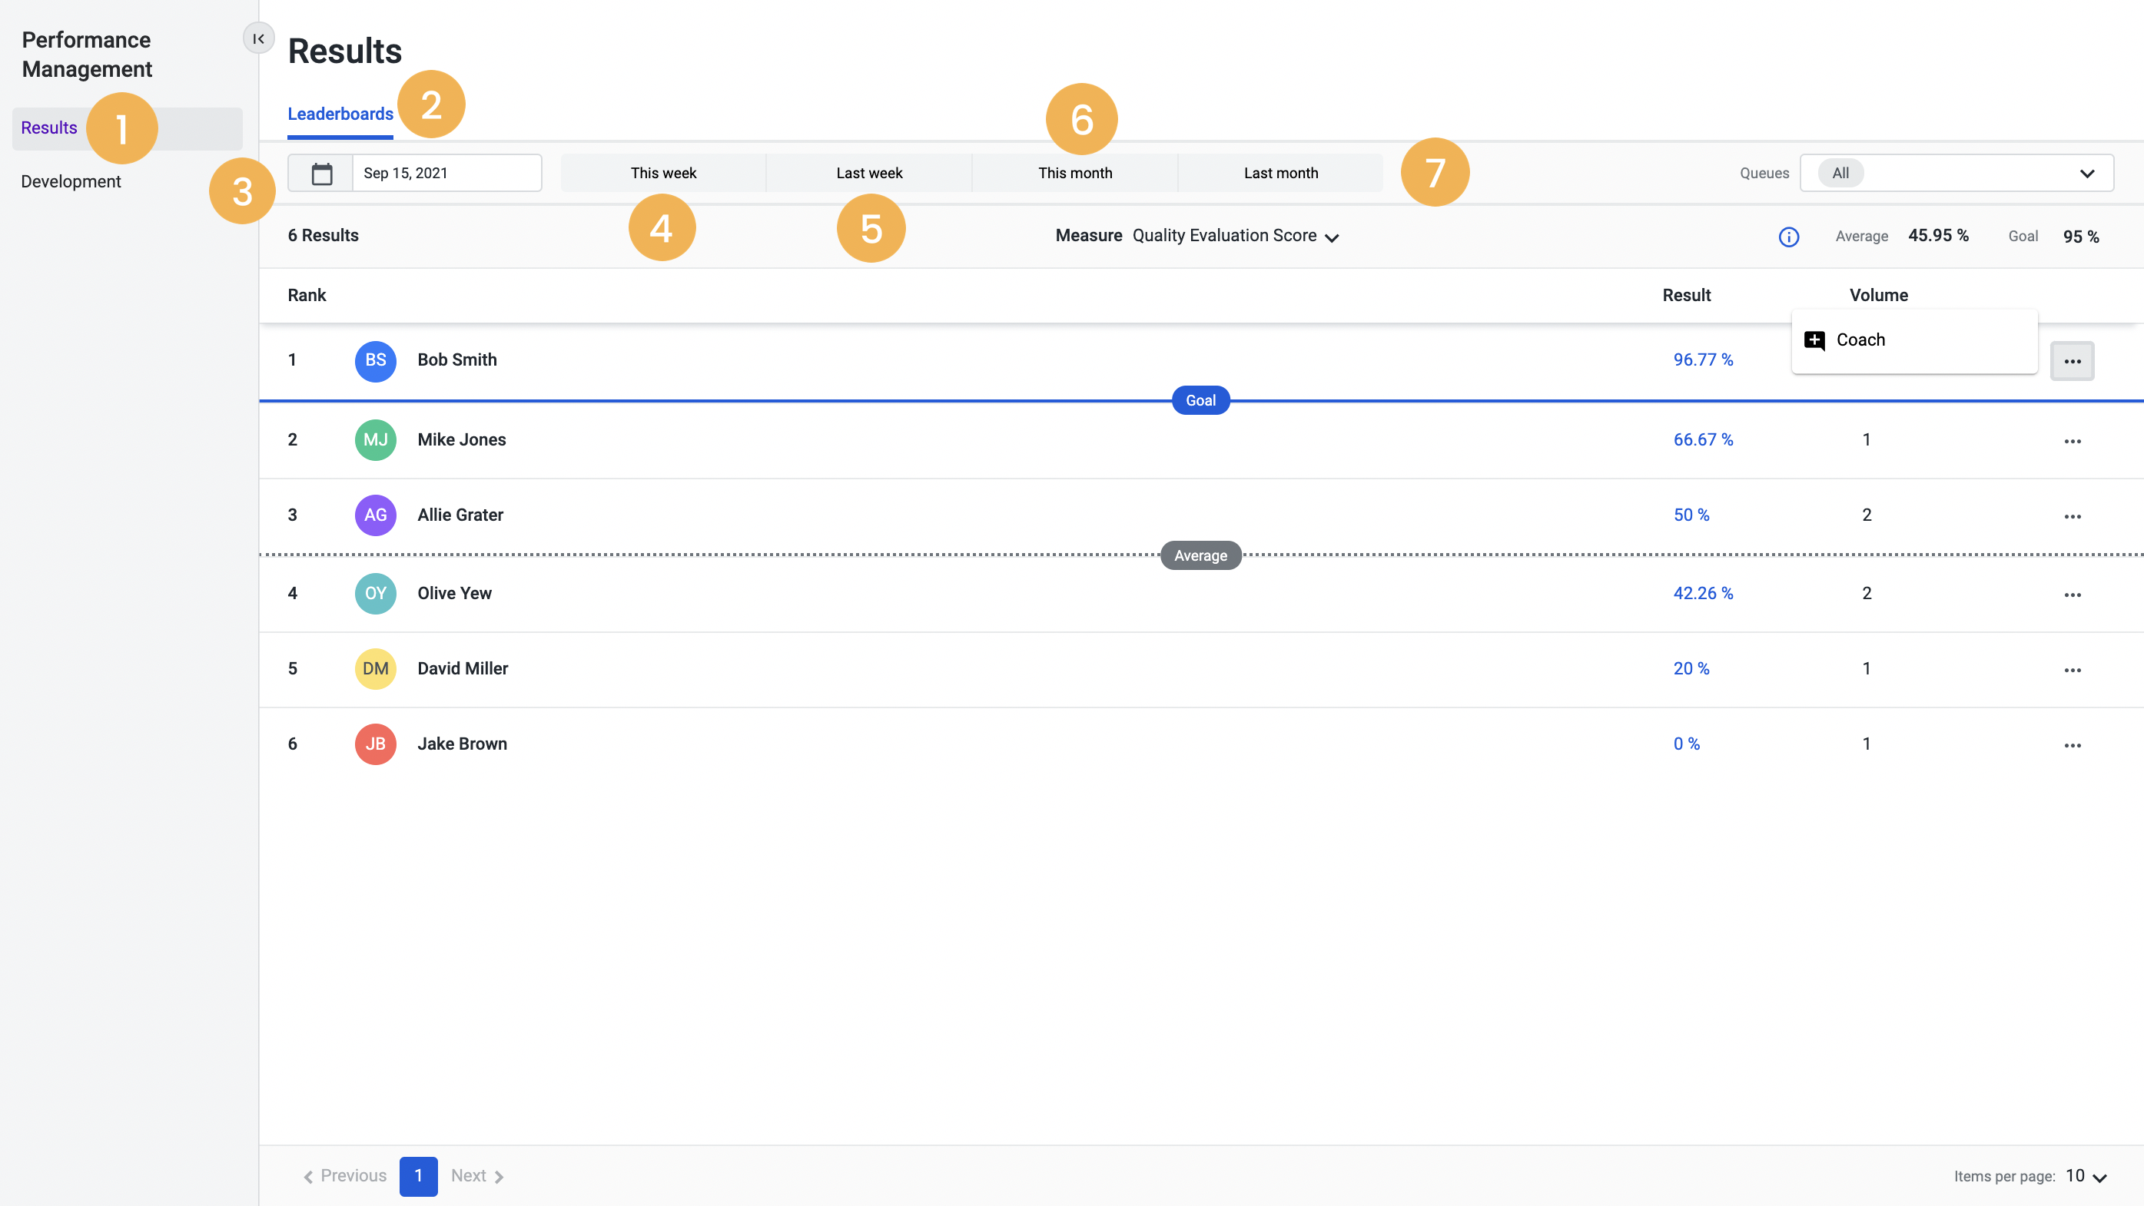This screenshot has width=2144, height=1206.
Task: Click the This month time period button
Action: pyautogui.click(x=1074, y=172)
